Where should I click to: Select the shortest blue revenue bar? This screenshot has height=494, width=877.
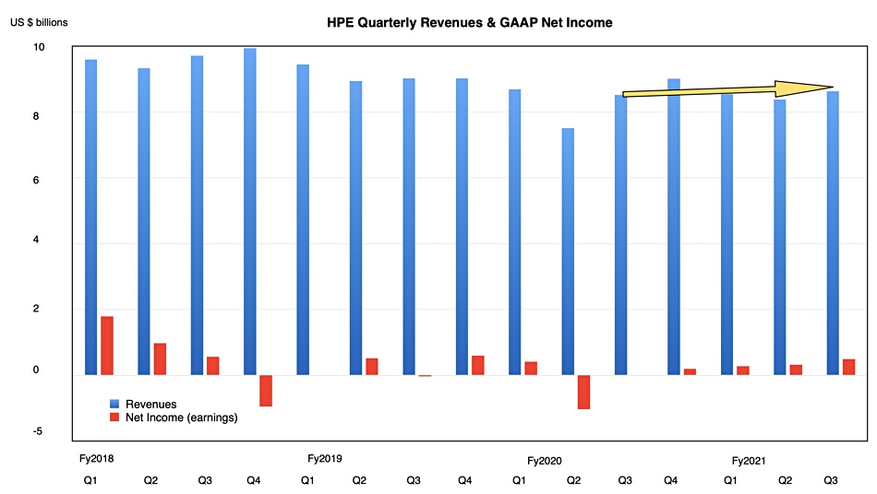click(x=568, y=252)
